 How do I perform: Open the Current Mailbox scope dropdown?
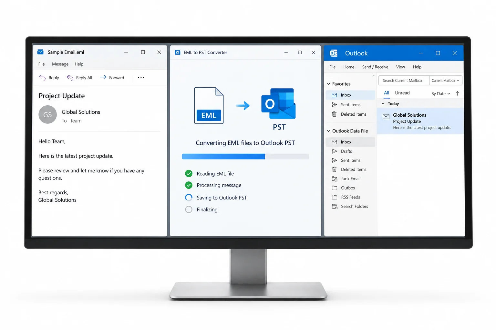446,81
